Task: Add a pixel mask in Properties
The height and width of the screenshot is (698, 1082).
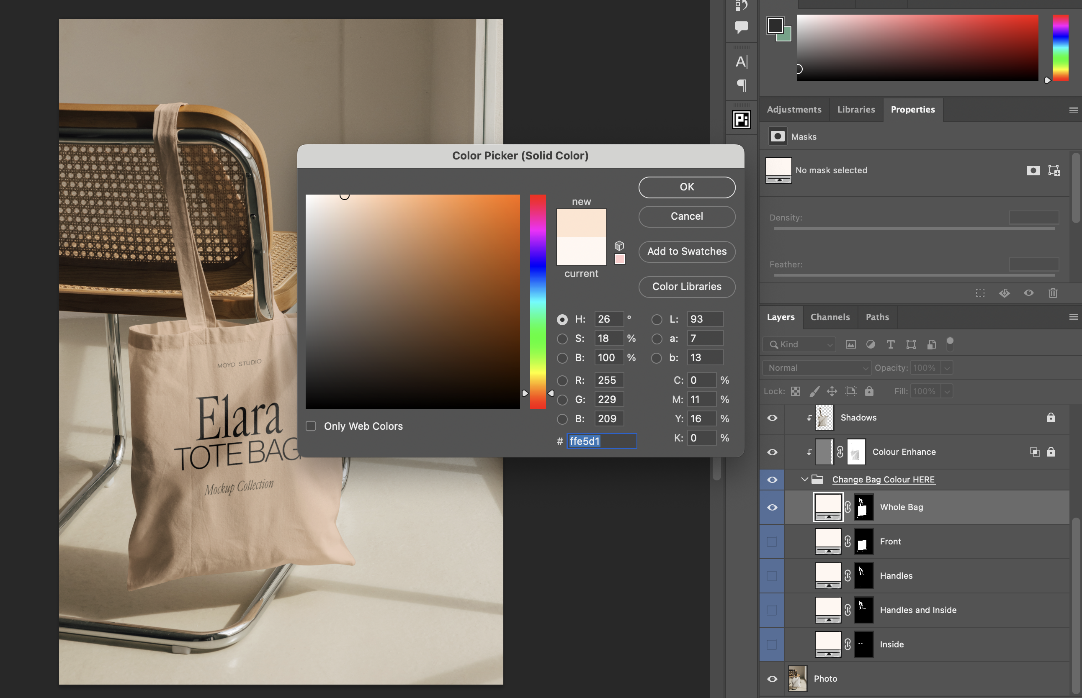Action: point(1033,170)
